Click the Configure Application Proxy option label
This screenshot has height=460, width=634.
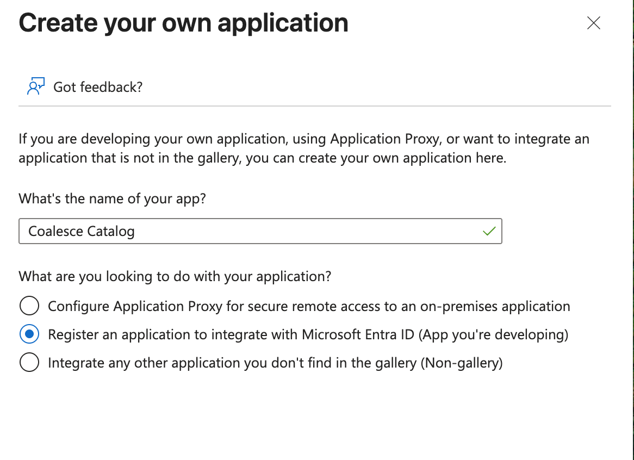click(309, 306)
